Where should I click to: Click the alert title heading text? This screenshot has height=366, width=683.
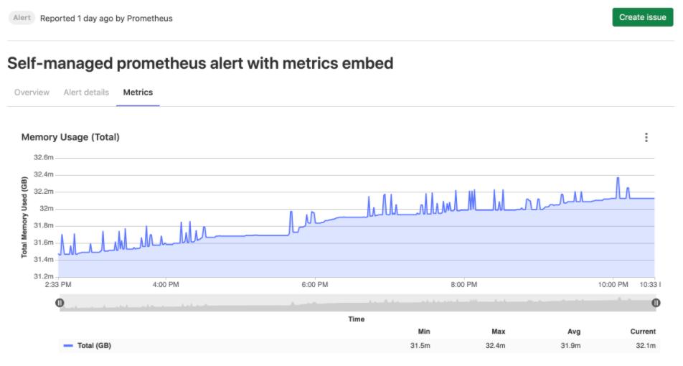(200, 63)
